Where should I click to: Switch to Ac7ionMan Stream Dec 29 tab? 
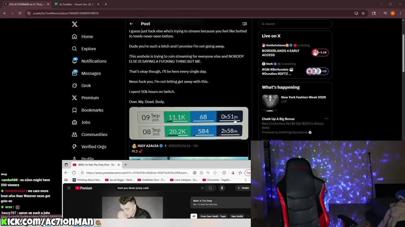[x=77, y=4]
